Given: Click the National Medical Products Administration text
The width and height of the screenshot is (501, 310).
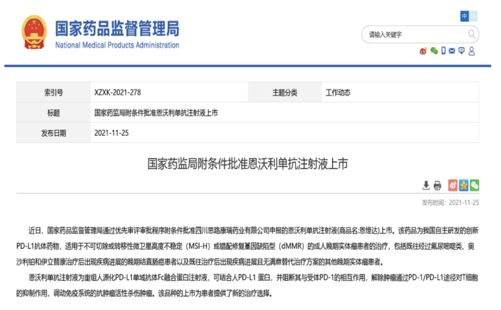Looking at the screenshot, I should (117, 46).
